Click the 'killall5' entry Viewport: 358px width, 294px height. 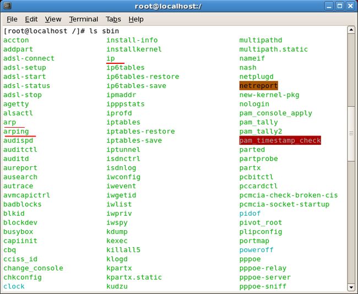(123, 250)
